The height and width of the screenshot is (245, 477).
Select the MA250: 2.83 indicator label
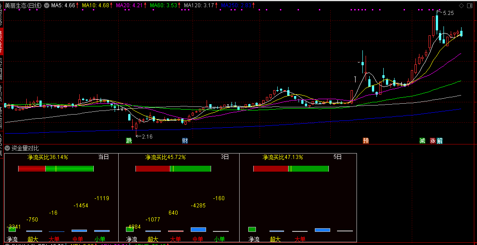tap(236, 5)
